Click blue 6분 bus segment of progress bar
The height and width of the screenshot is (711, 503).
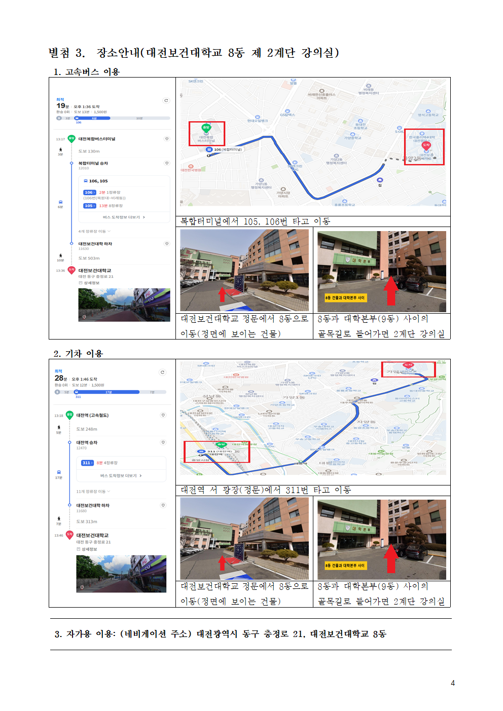point(92,118)
